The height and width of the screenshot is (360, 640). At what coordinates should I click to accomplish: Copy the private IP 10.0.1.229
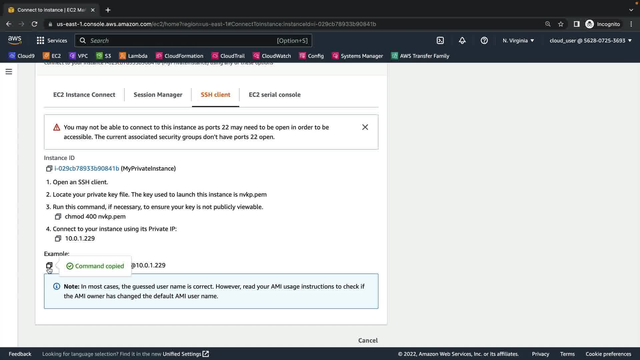pos(58,239)
